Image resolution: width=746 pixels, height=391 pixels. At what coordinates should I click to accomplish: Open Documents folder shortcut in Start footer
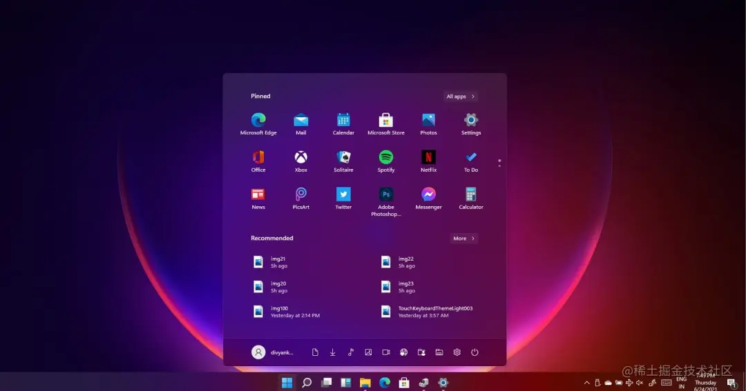[x=315, y=352]
